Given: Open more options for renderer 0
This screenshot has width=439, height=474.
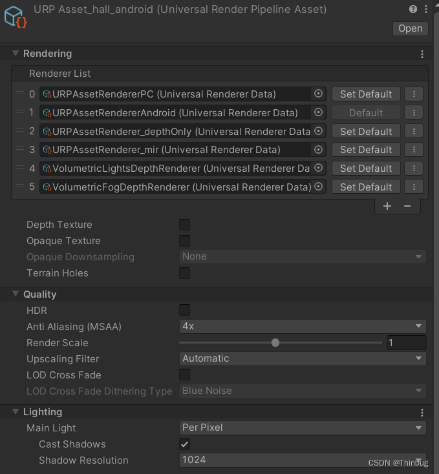Looking at the screenshot, I should click(x=414, y=94).
